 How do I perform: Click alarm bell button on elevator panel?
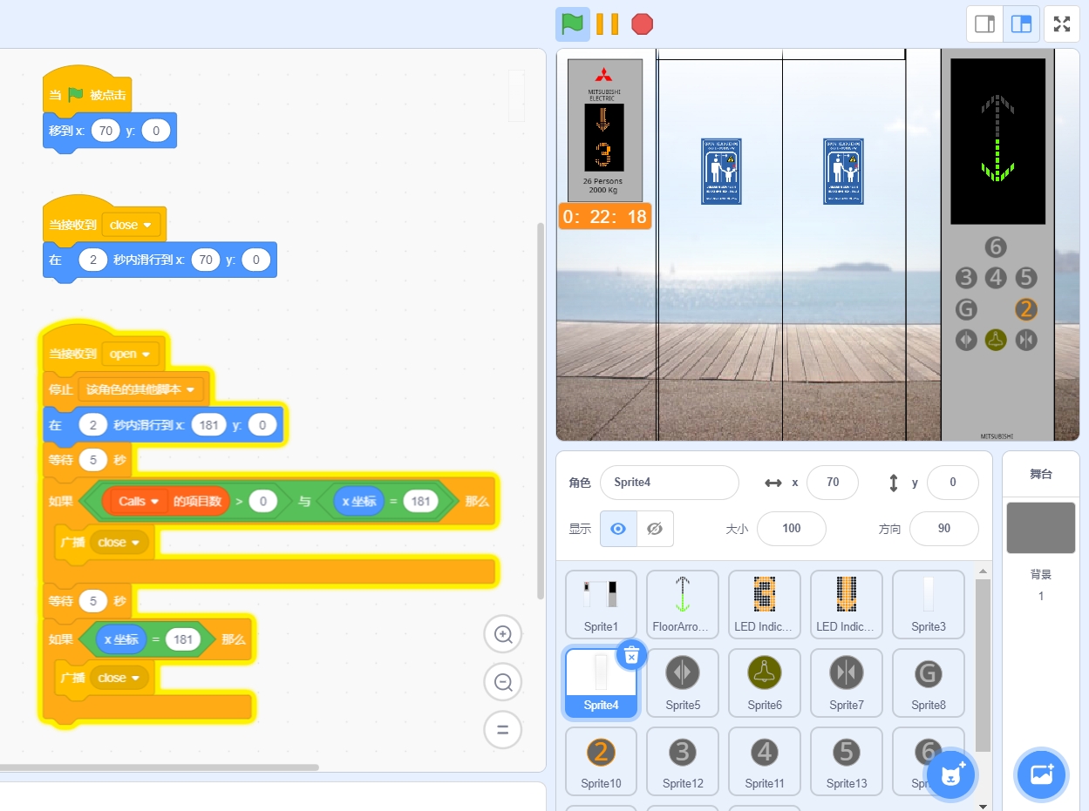(996, 340)
